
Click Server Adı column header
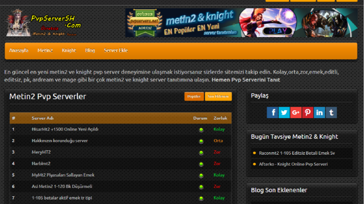coord(43,118)
